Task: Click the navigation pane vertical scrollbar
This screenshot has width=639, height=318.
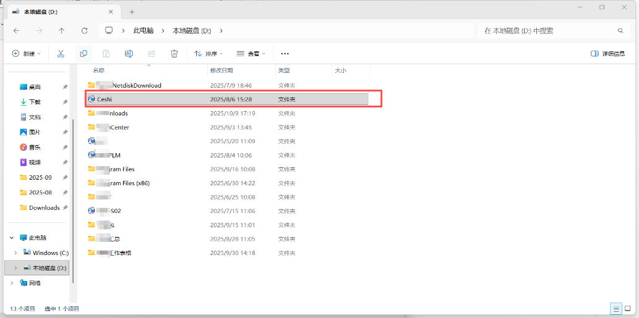Action: pyautogui.click(x=74, y=201)
